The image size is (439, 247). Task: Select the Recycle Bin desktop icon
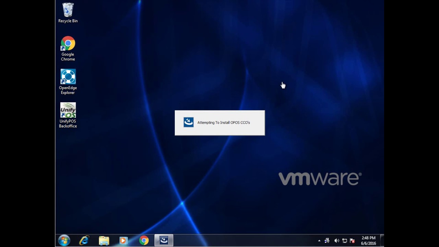coord(68,13)
